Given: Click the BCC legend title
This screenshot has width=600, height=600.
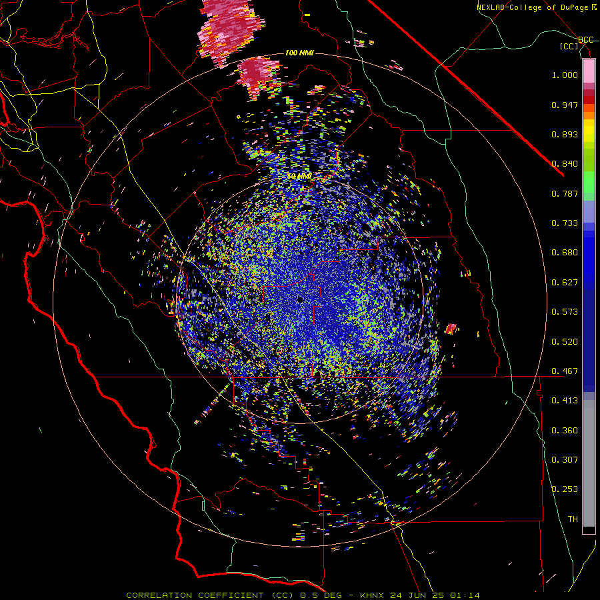Looking at the screenshot, I should [585, 40].
